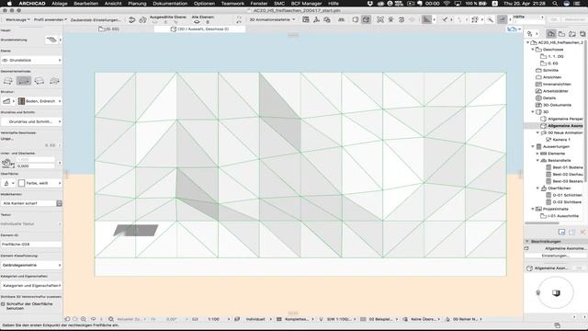Open Alle Kanten scharf dropdown
Screen dimensions: 588x331
click(x=31, y=203)
